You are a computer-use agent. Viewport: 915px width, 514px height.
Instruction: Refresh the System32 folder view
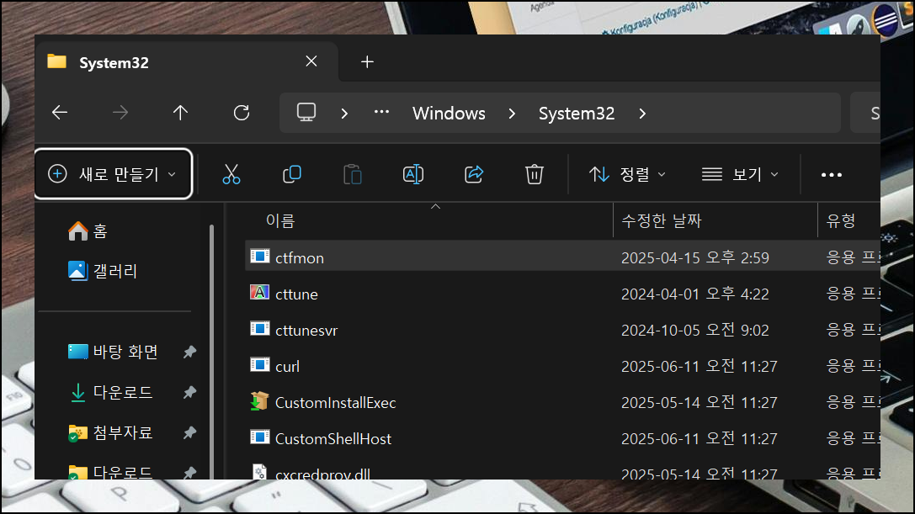(241, 113)
